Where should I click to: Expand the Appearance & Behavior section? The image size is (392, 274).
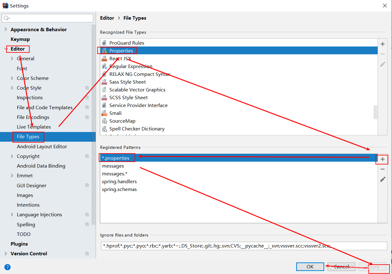pos(6,29)
